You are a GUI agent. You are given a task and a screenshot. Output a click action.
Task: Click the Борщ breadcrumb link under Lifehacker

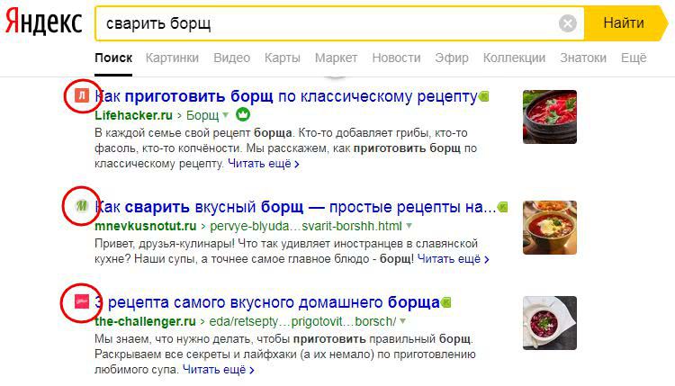202,115
